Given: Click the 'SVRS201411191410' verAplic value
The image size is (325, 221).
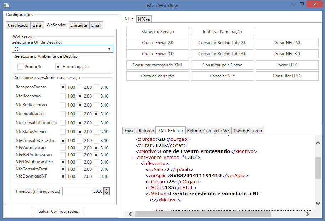Looking at the screenshot, I should coord(196,176).
